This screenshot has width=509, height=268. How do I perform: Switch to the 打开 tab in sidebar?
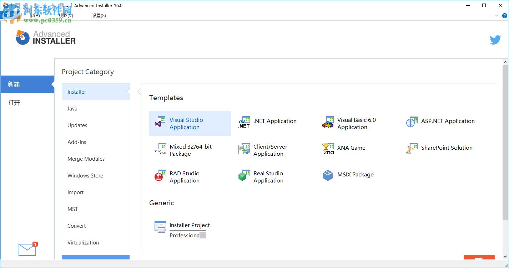pos(13,103)
